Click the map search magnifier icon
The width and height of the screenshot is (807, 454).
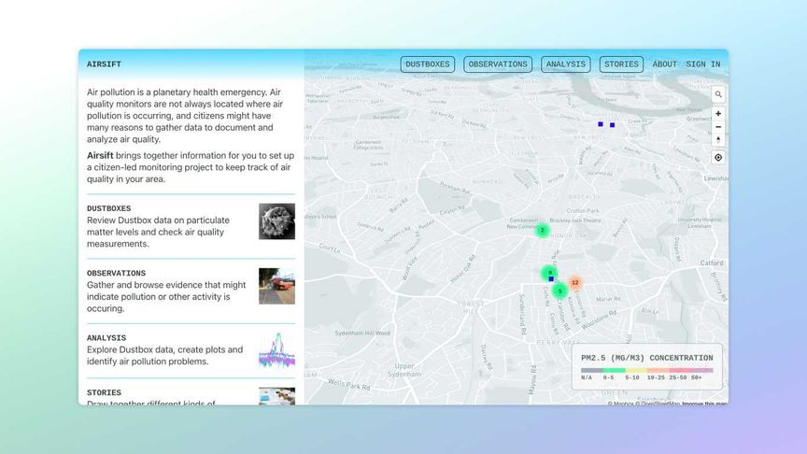(718, 94)
